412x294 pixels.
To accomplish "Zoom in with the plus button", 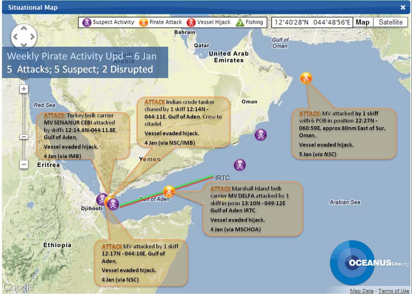I will pos(24,89).
